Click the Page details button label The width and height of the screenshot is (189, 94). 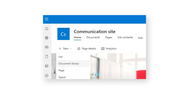click(89, 48)
